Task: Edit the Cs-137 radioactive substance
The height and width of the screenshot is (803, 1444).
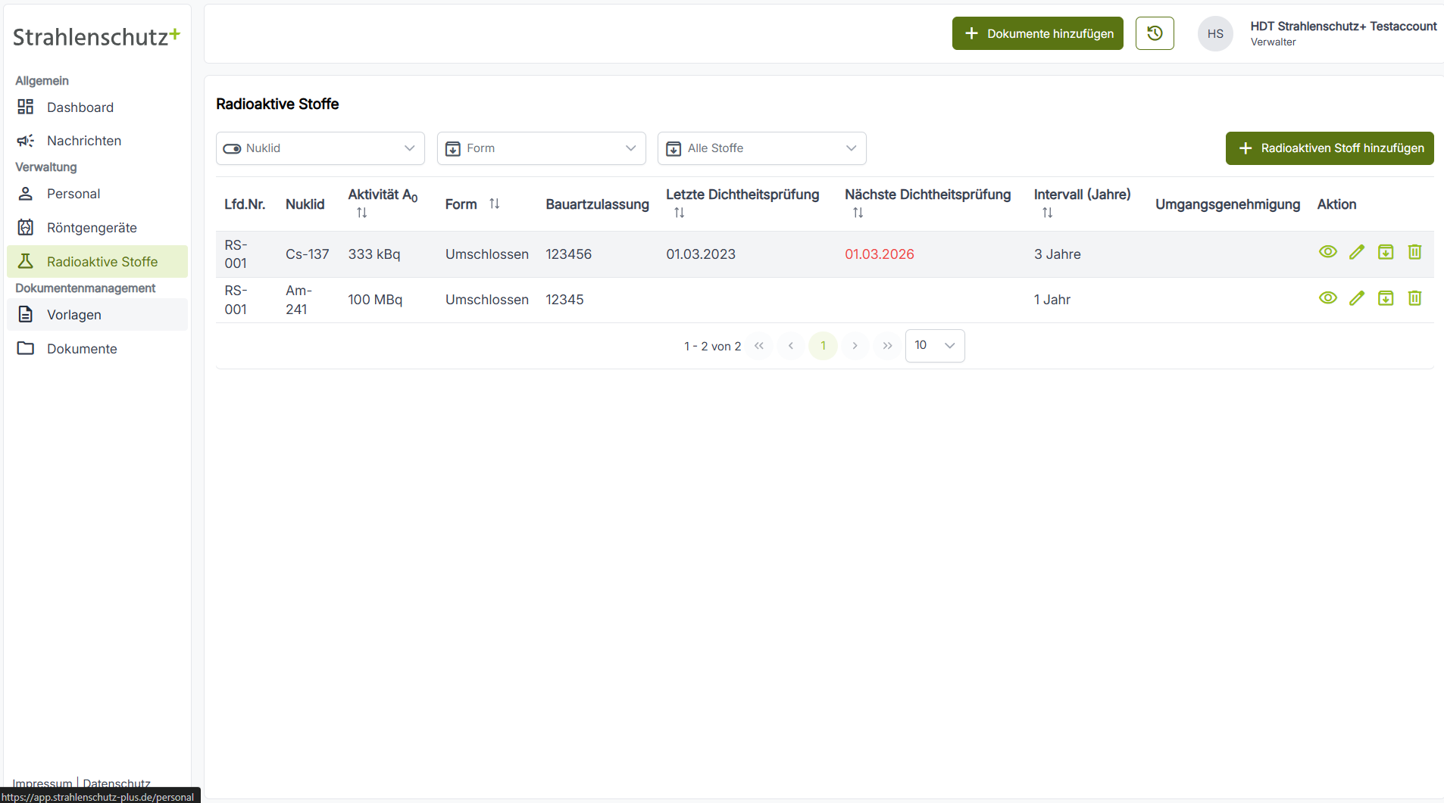Action: click(1357, 252)
